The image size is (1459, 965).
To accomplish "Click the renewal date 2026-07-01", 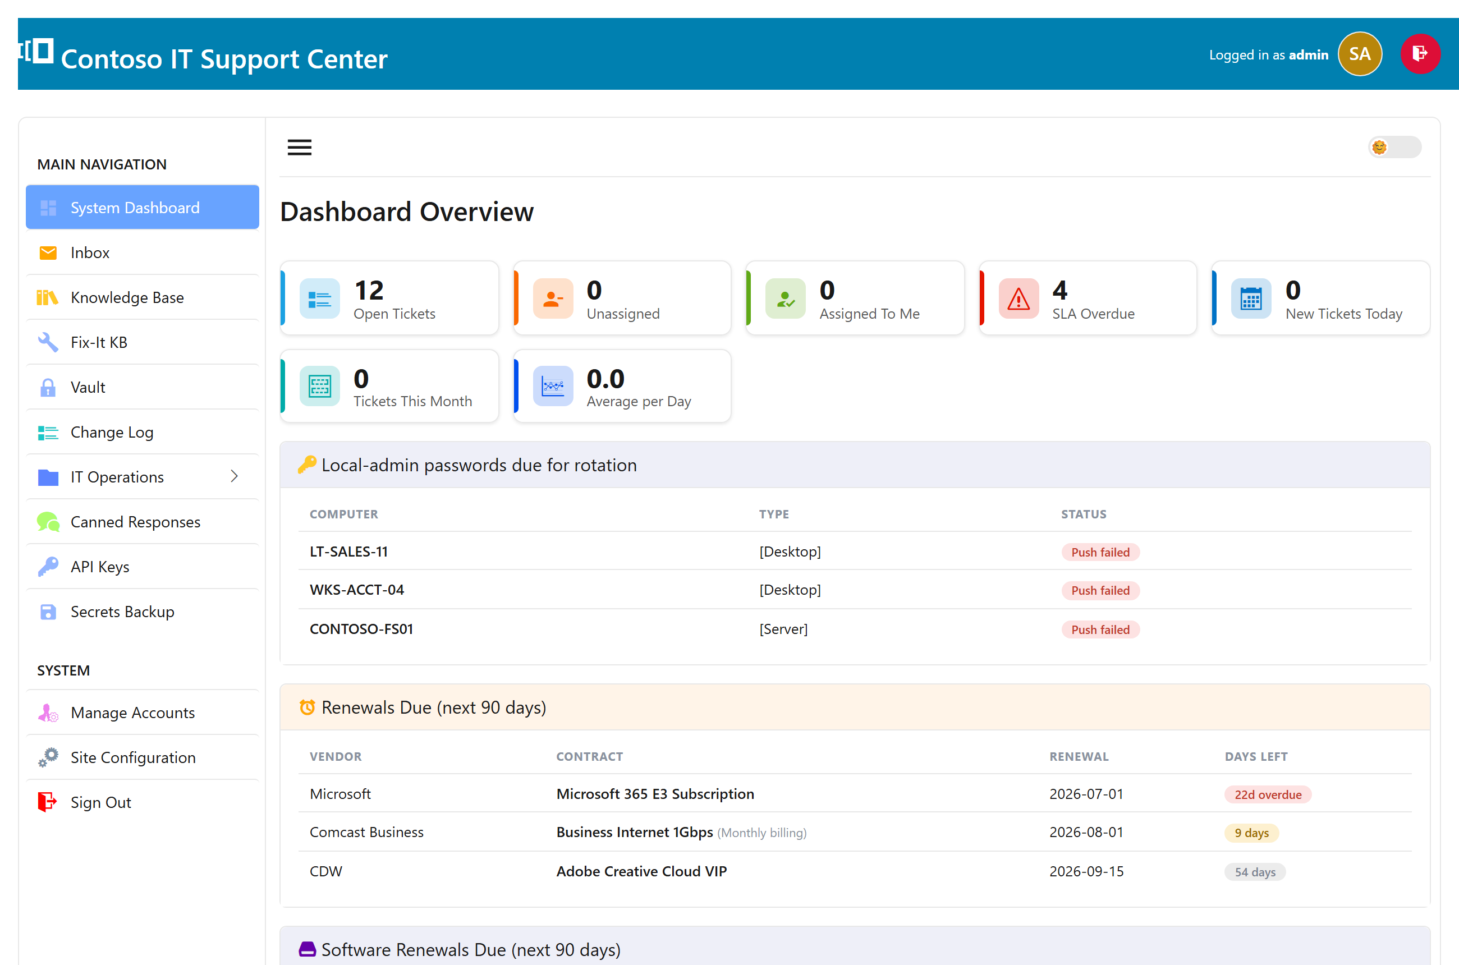I will coord(1086,794).
